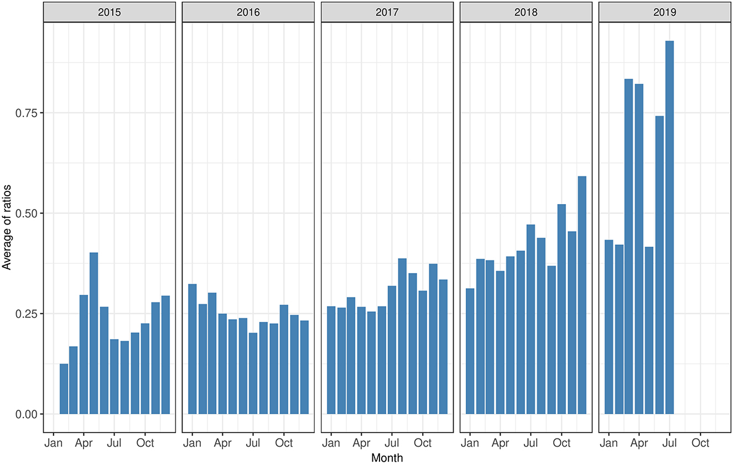733x464 pixels.
Task: Click the Apr tick label under 2016 panel
Action: 223,444
